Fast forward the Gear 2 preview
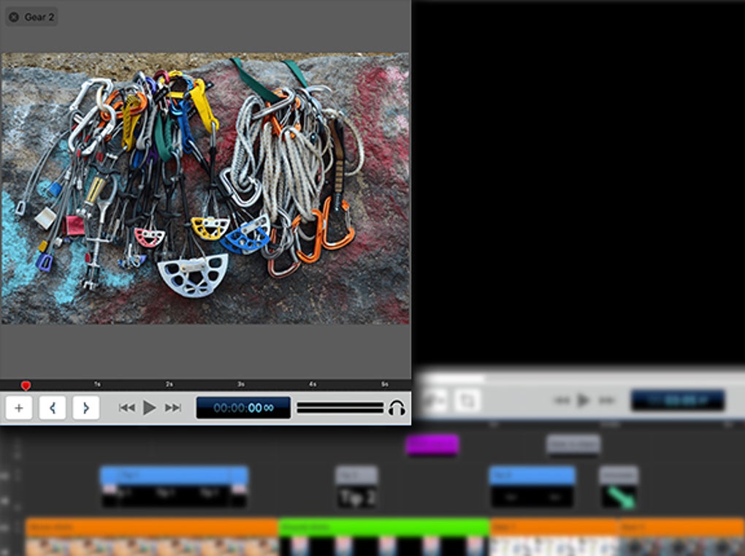Viewport: 745px width, 556px height. (173, 408)
